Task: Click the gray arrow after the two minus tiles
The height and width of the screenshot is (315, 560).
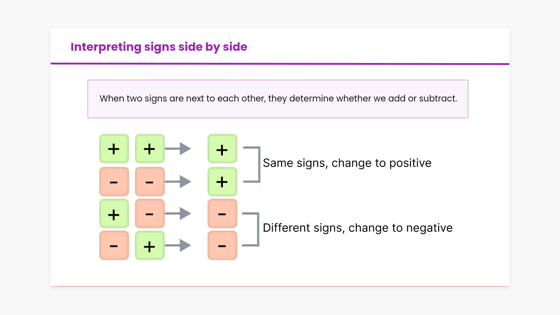Action: tap(178, 182)
